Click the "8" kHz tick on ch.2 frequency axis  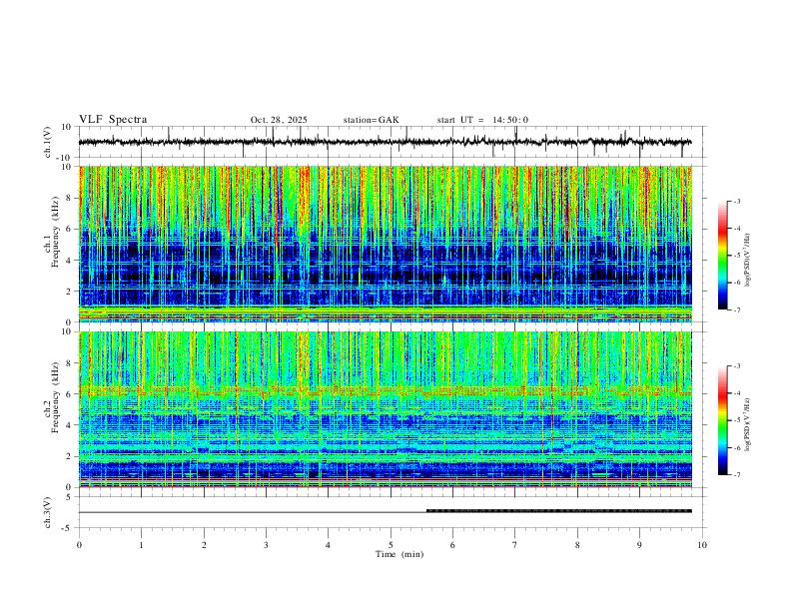click(x=70, y=363)
